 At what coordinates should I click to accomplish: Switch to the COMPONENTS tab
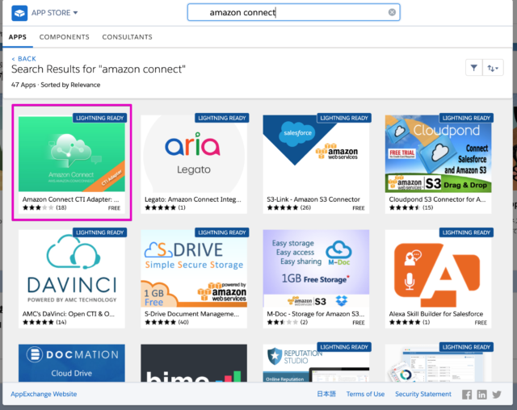click(x=65, y=37)
